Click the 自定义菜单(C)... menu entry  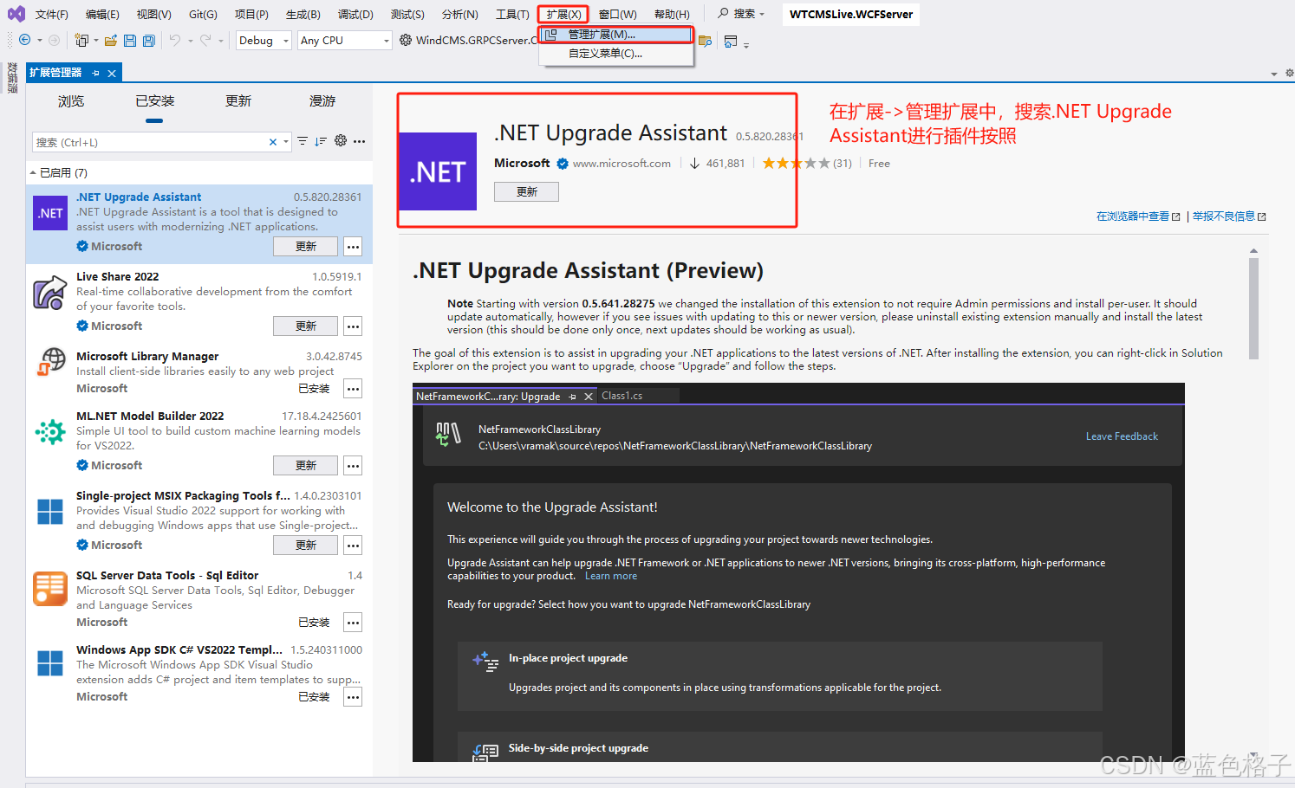616,54
